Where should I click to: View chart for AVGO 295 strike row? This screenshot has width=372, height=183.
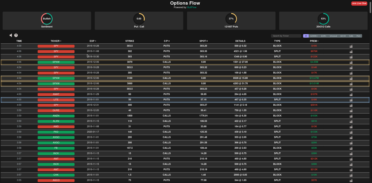[351, 137]
